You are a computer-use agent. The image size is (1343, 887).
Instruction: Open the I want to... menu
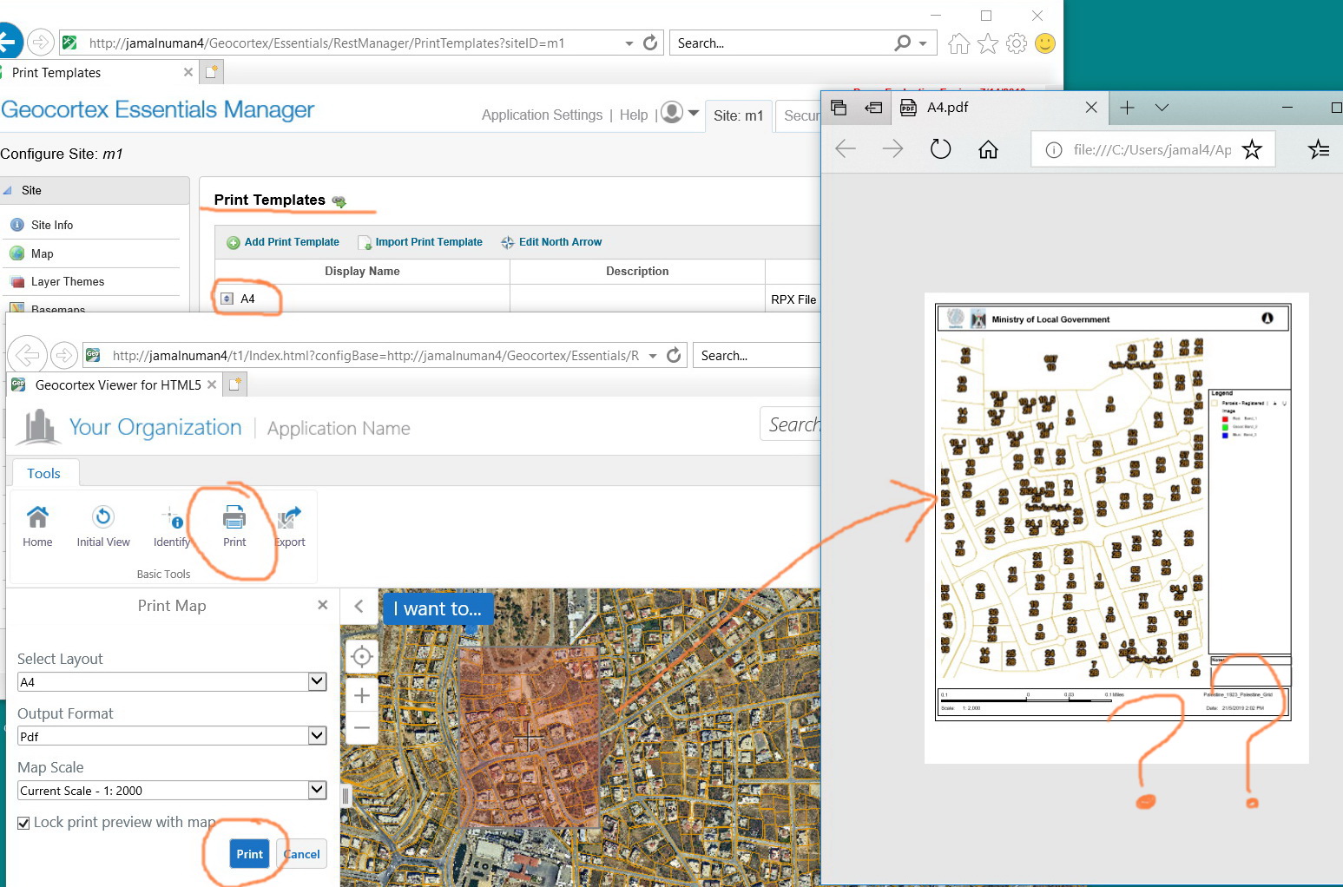point(438,608)
